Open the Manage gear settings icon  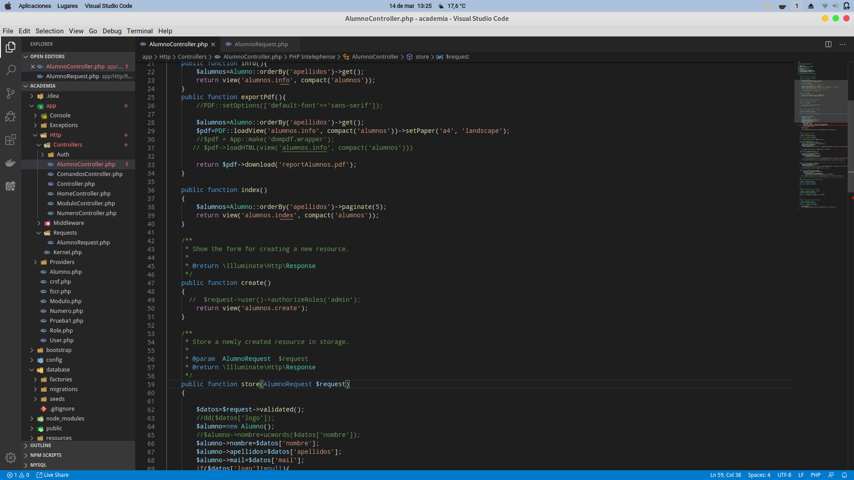(x=11, y=458)
